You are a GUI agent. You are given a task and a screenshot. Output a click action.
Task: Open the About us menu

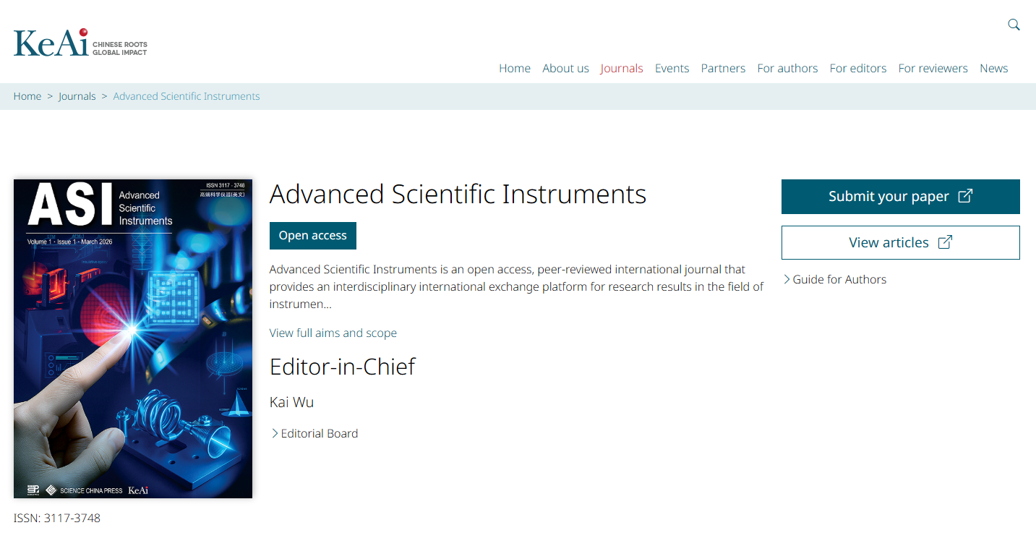click(565, 68)
